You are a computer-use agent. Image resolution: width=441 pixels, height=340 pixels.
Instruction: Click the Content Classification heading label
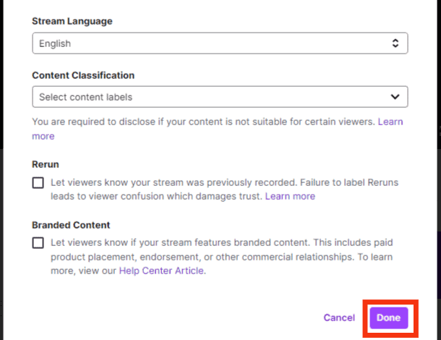[x=83, y=75]
